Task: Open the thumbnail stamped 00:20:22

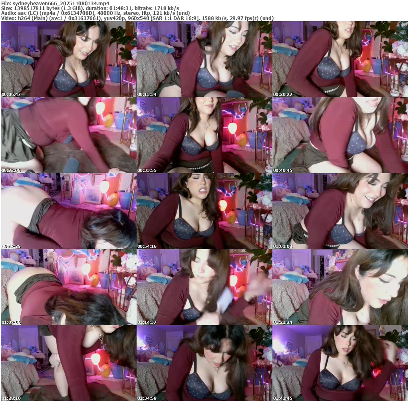Action: tap(340, 59)
